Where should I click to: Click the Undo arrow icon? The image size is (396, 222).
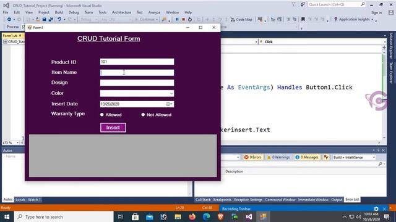59,19
